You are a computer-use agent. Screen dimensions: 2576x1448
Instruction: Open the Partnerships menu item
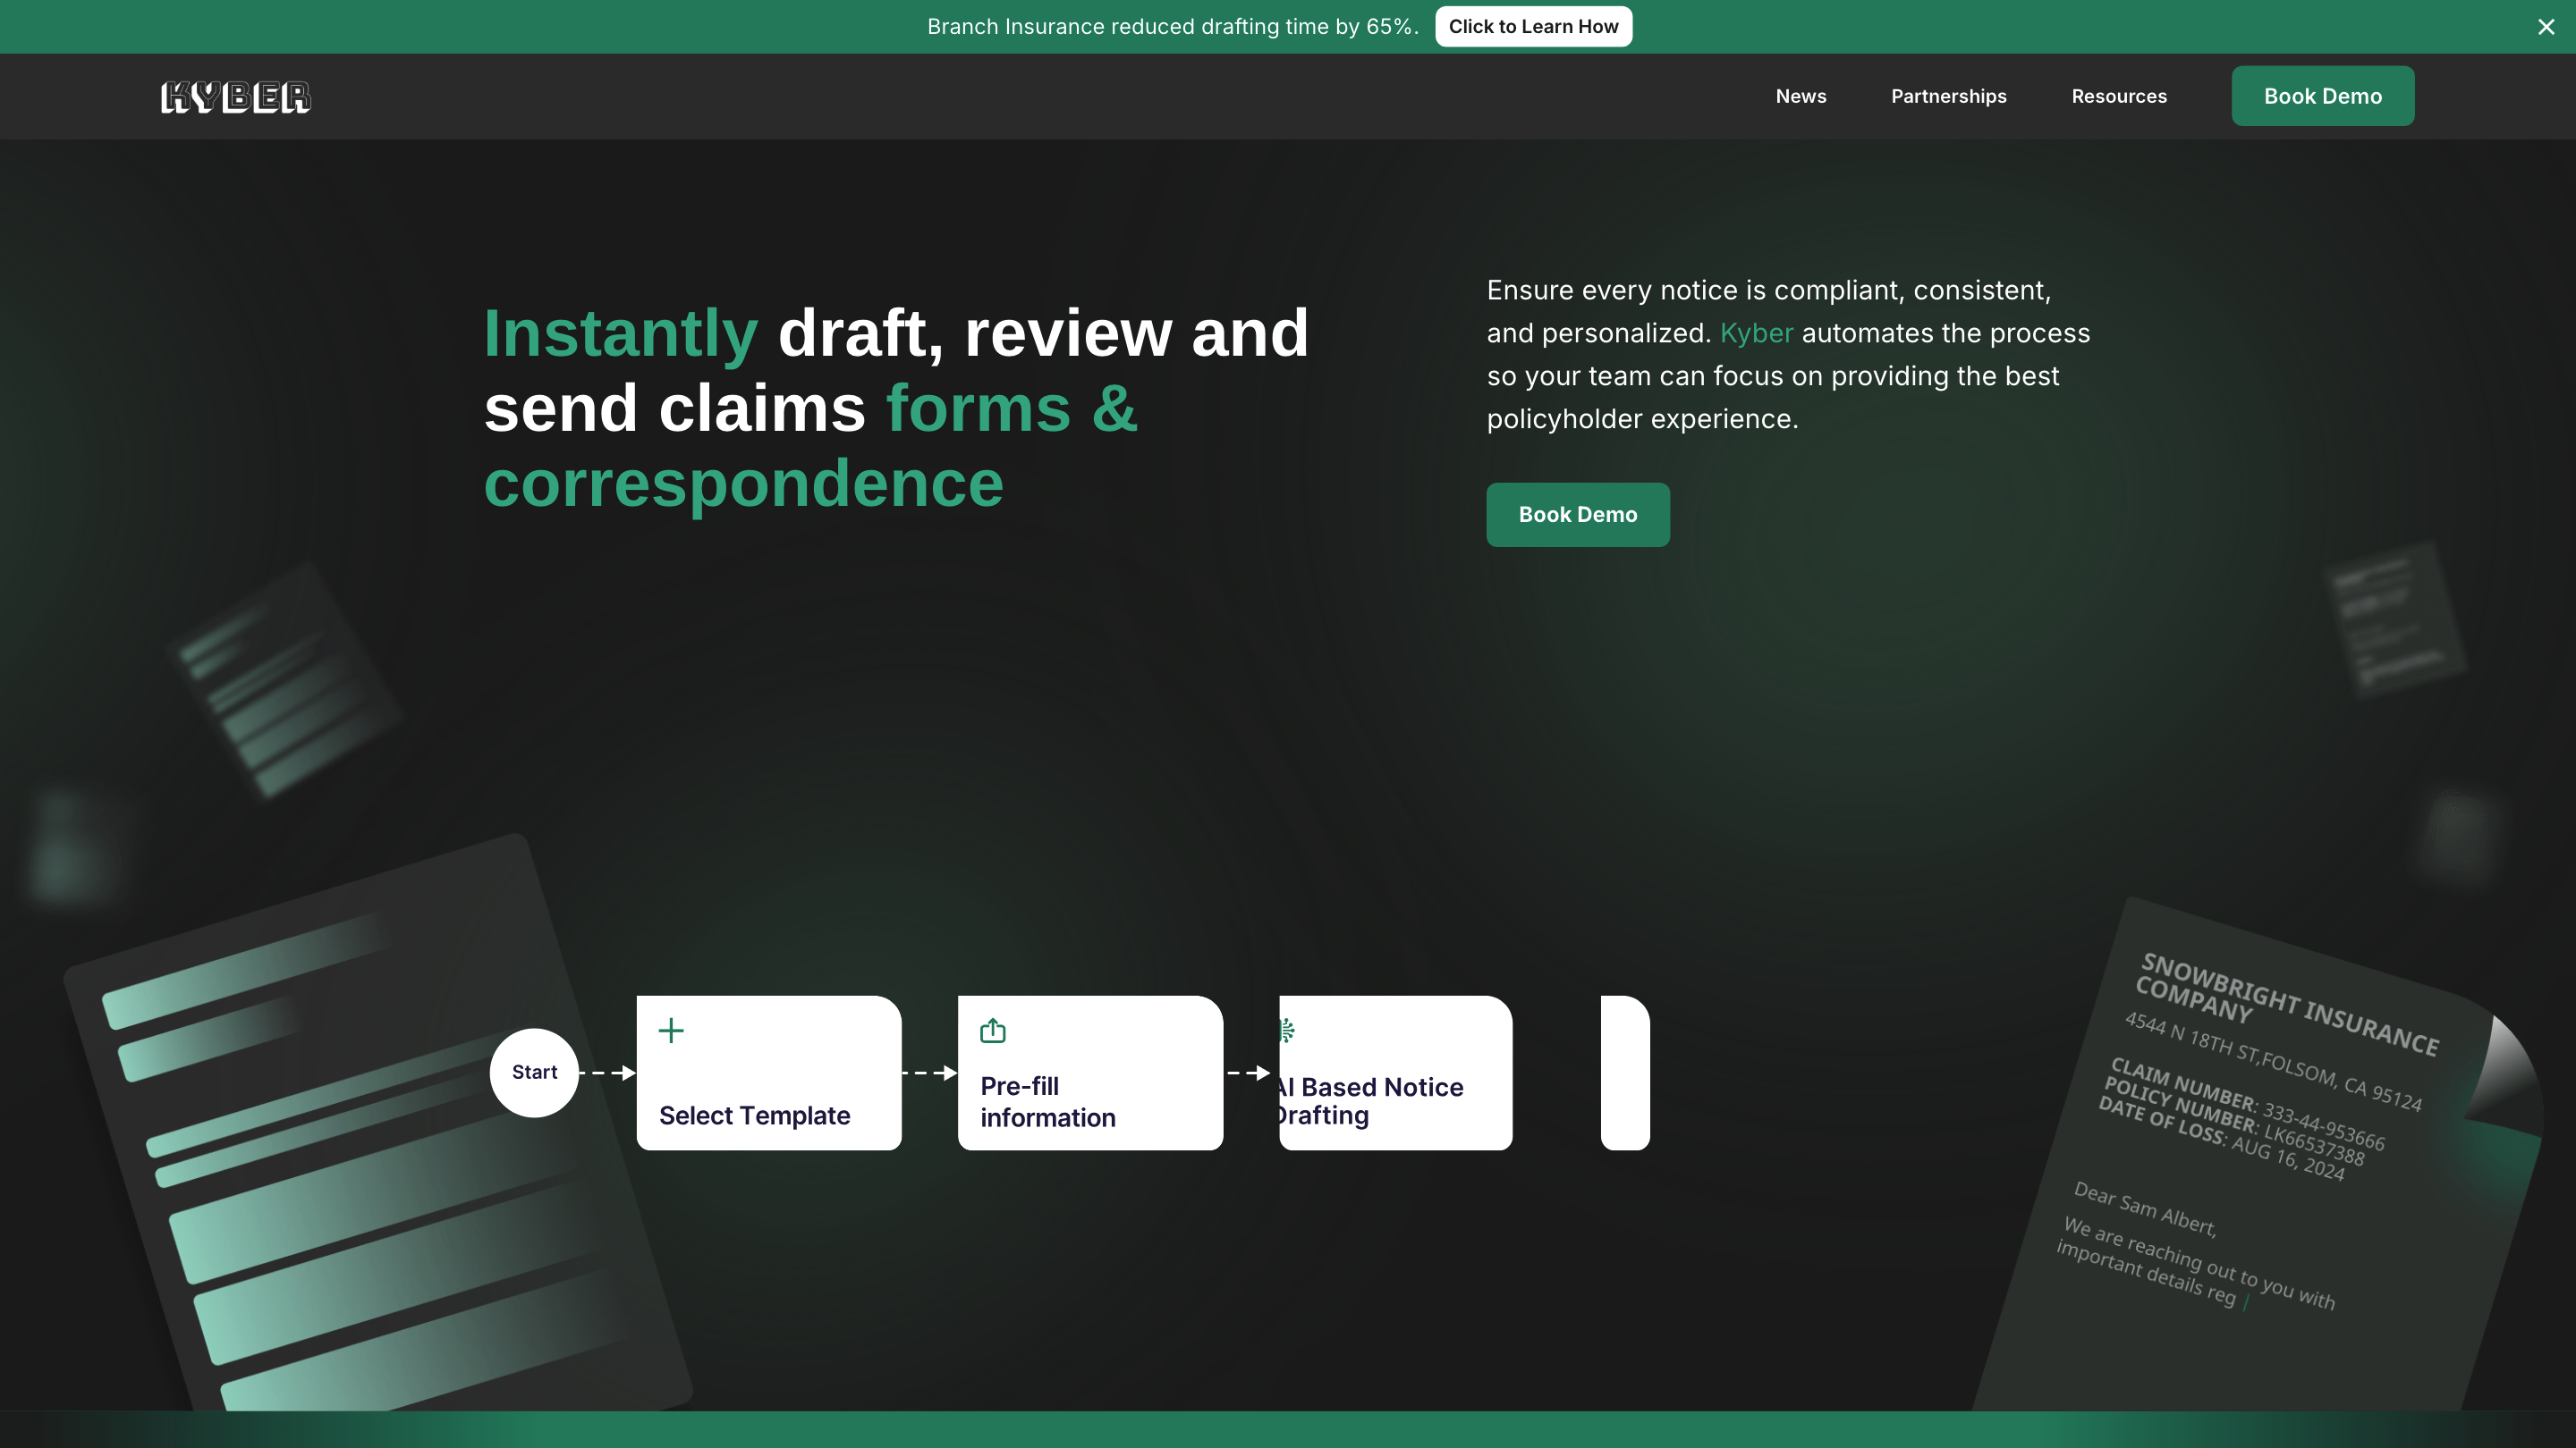[1948, 97]
